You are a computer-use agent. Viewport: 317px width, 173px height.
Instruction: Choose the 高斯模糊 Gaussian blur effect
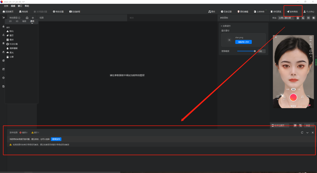pos(14,48)
